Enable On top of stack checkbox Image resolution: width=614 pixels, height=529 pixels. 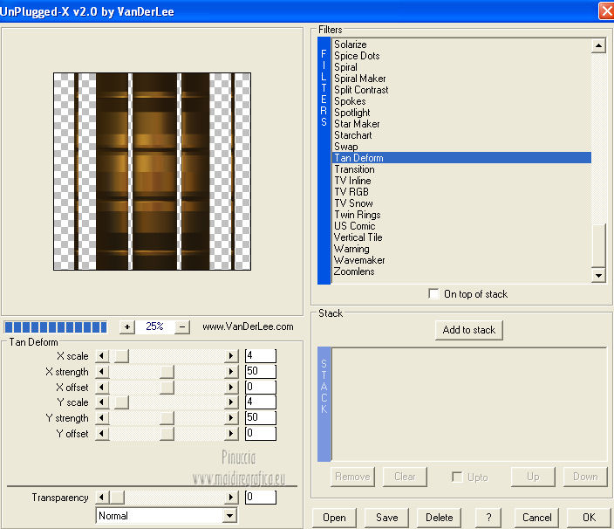click(x=433, y=293)
